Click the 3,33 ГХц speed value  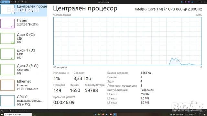coord(82,78)
